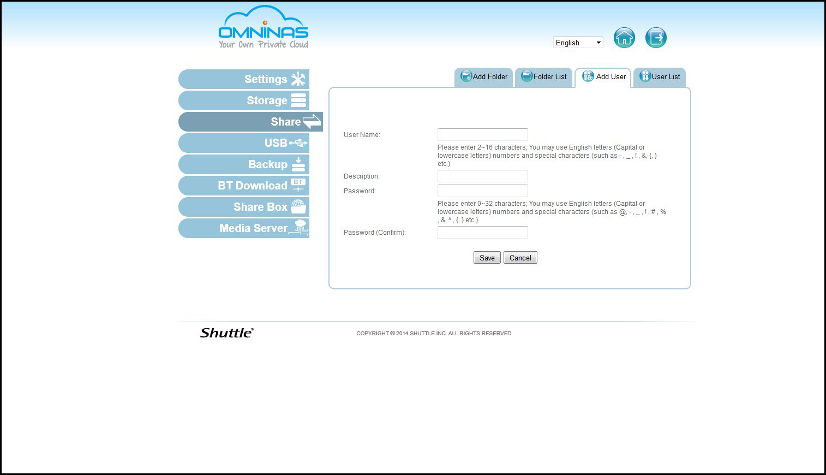Click the Add User tab icon
The image size is (826, 475).
[x=588, y=76]
